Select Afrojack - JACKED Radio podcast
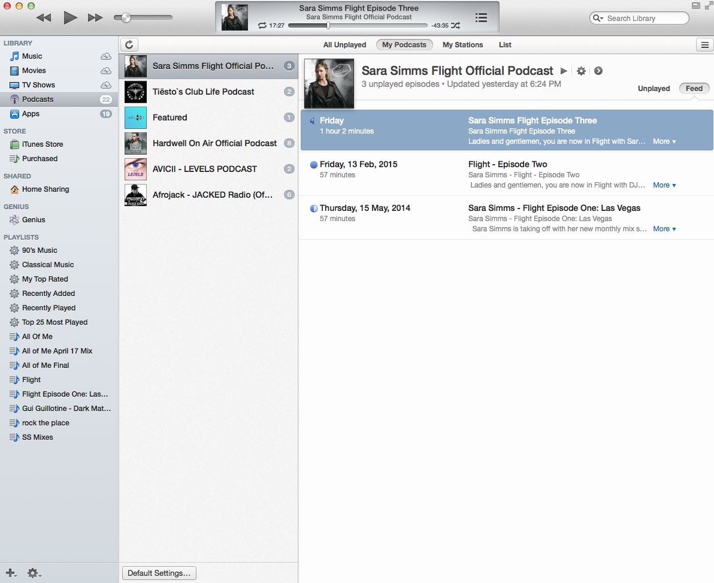Image resolution: width=714 pixels, height=583 pixels. (208, 195)
